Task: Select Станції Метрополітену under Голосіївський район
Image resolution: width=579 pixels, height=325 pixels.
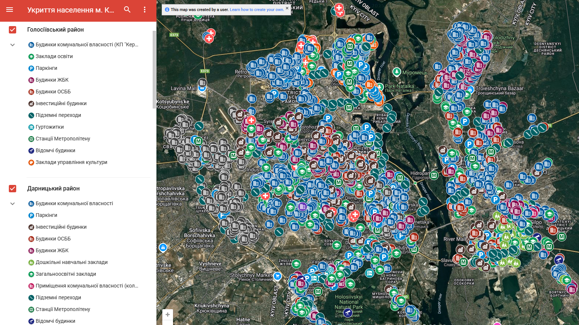Action: [63, 139]
